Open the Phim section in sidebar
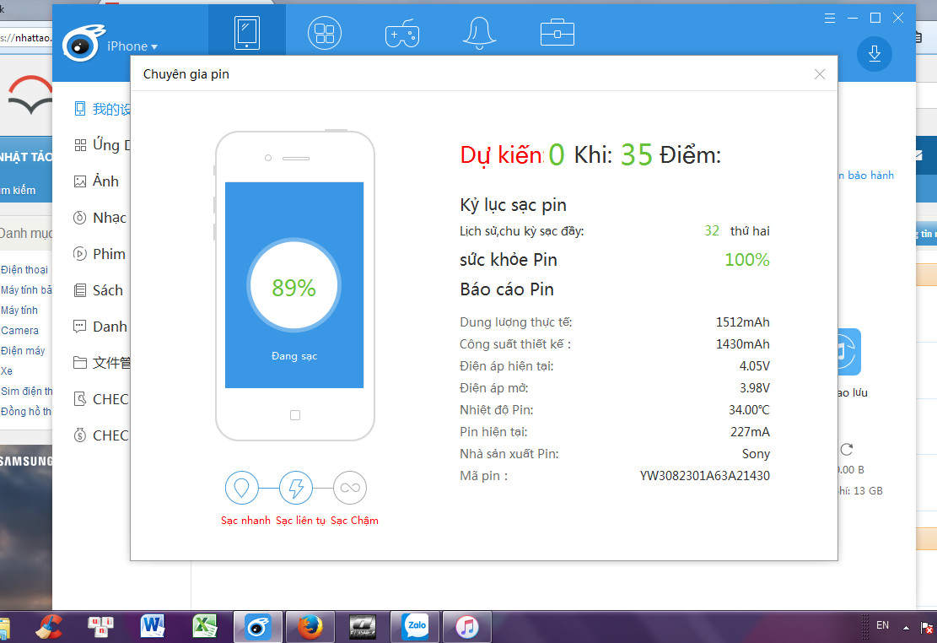937x643 pixels. pos(109,254)
